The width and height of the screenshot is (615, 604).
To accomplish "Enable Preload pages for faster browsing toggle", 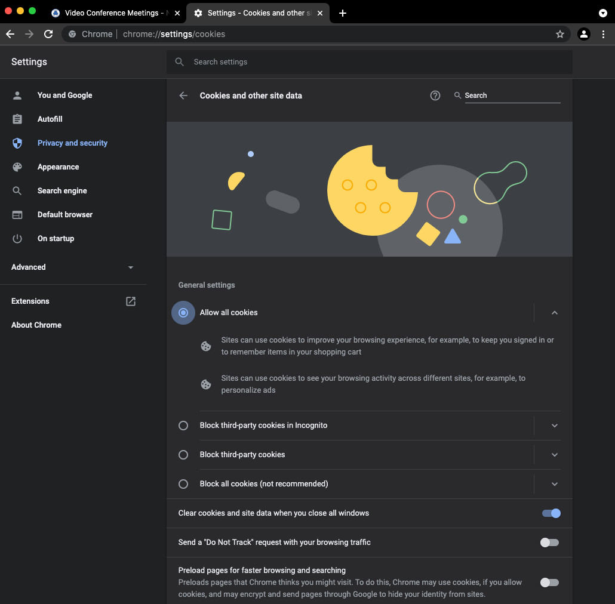I will tap(549, 583).
